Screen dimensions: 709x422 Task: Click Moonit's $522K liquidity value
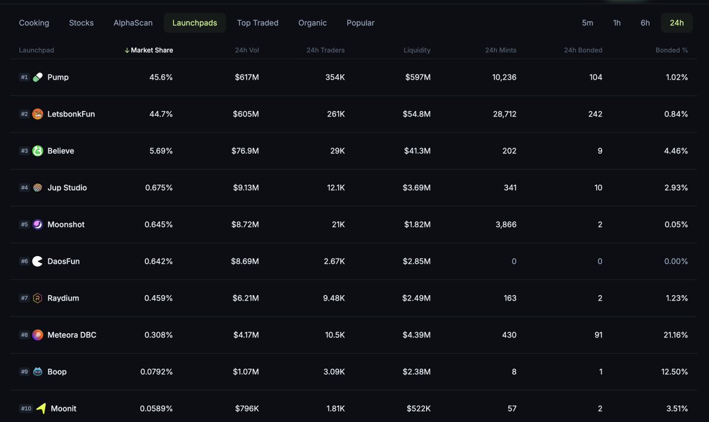(x=418, y=408)
